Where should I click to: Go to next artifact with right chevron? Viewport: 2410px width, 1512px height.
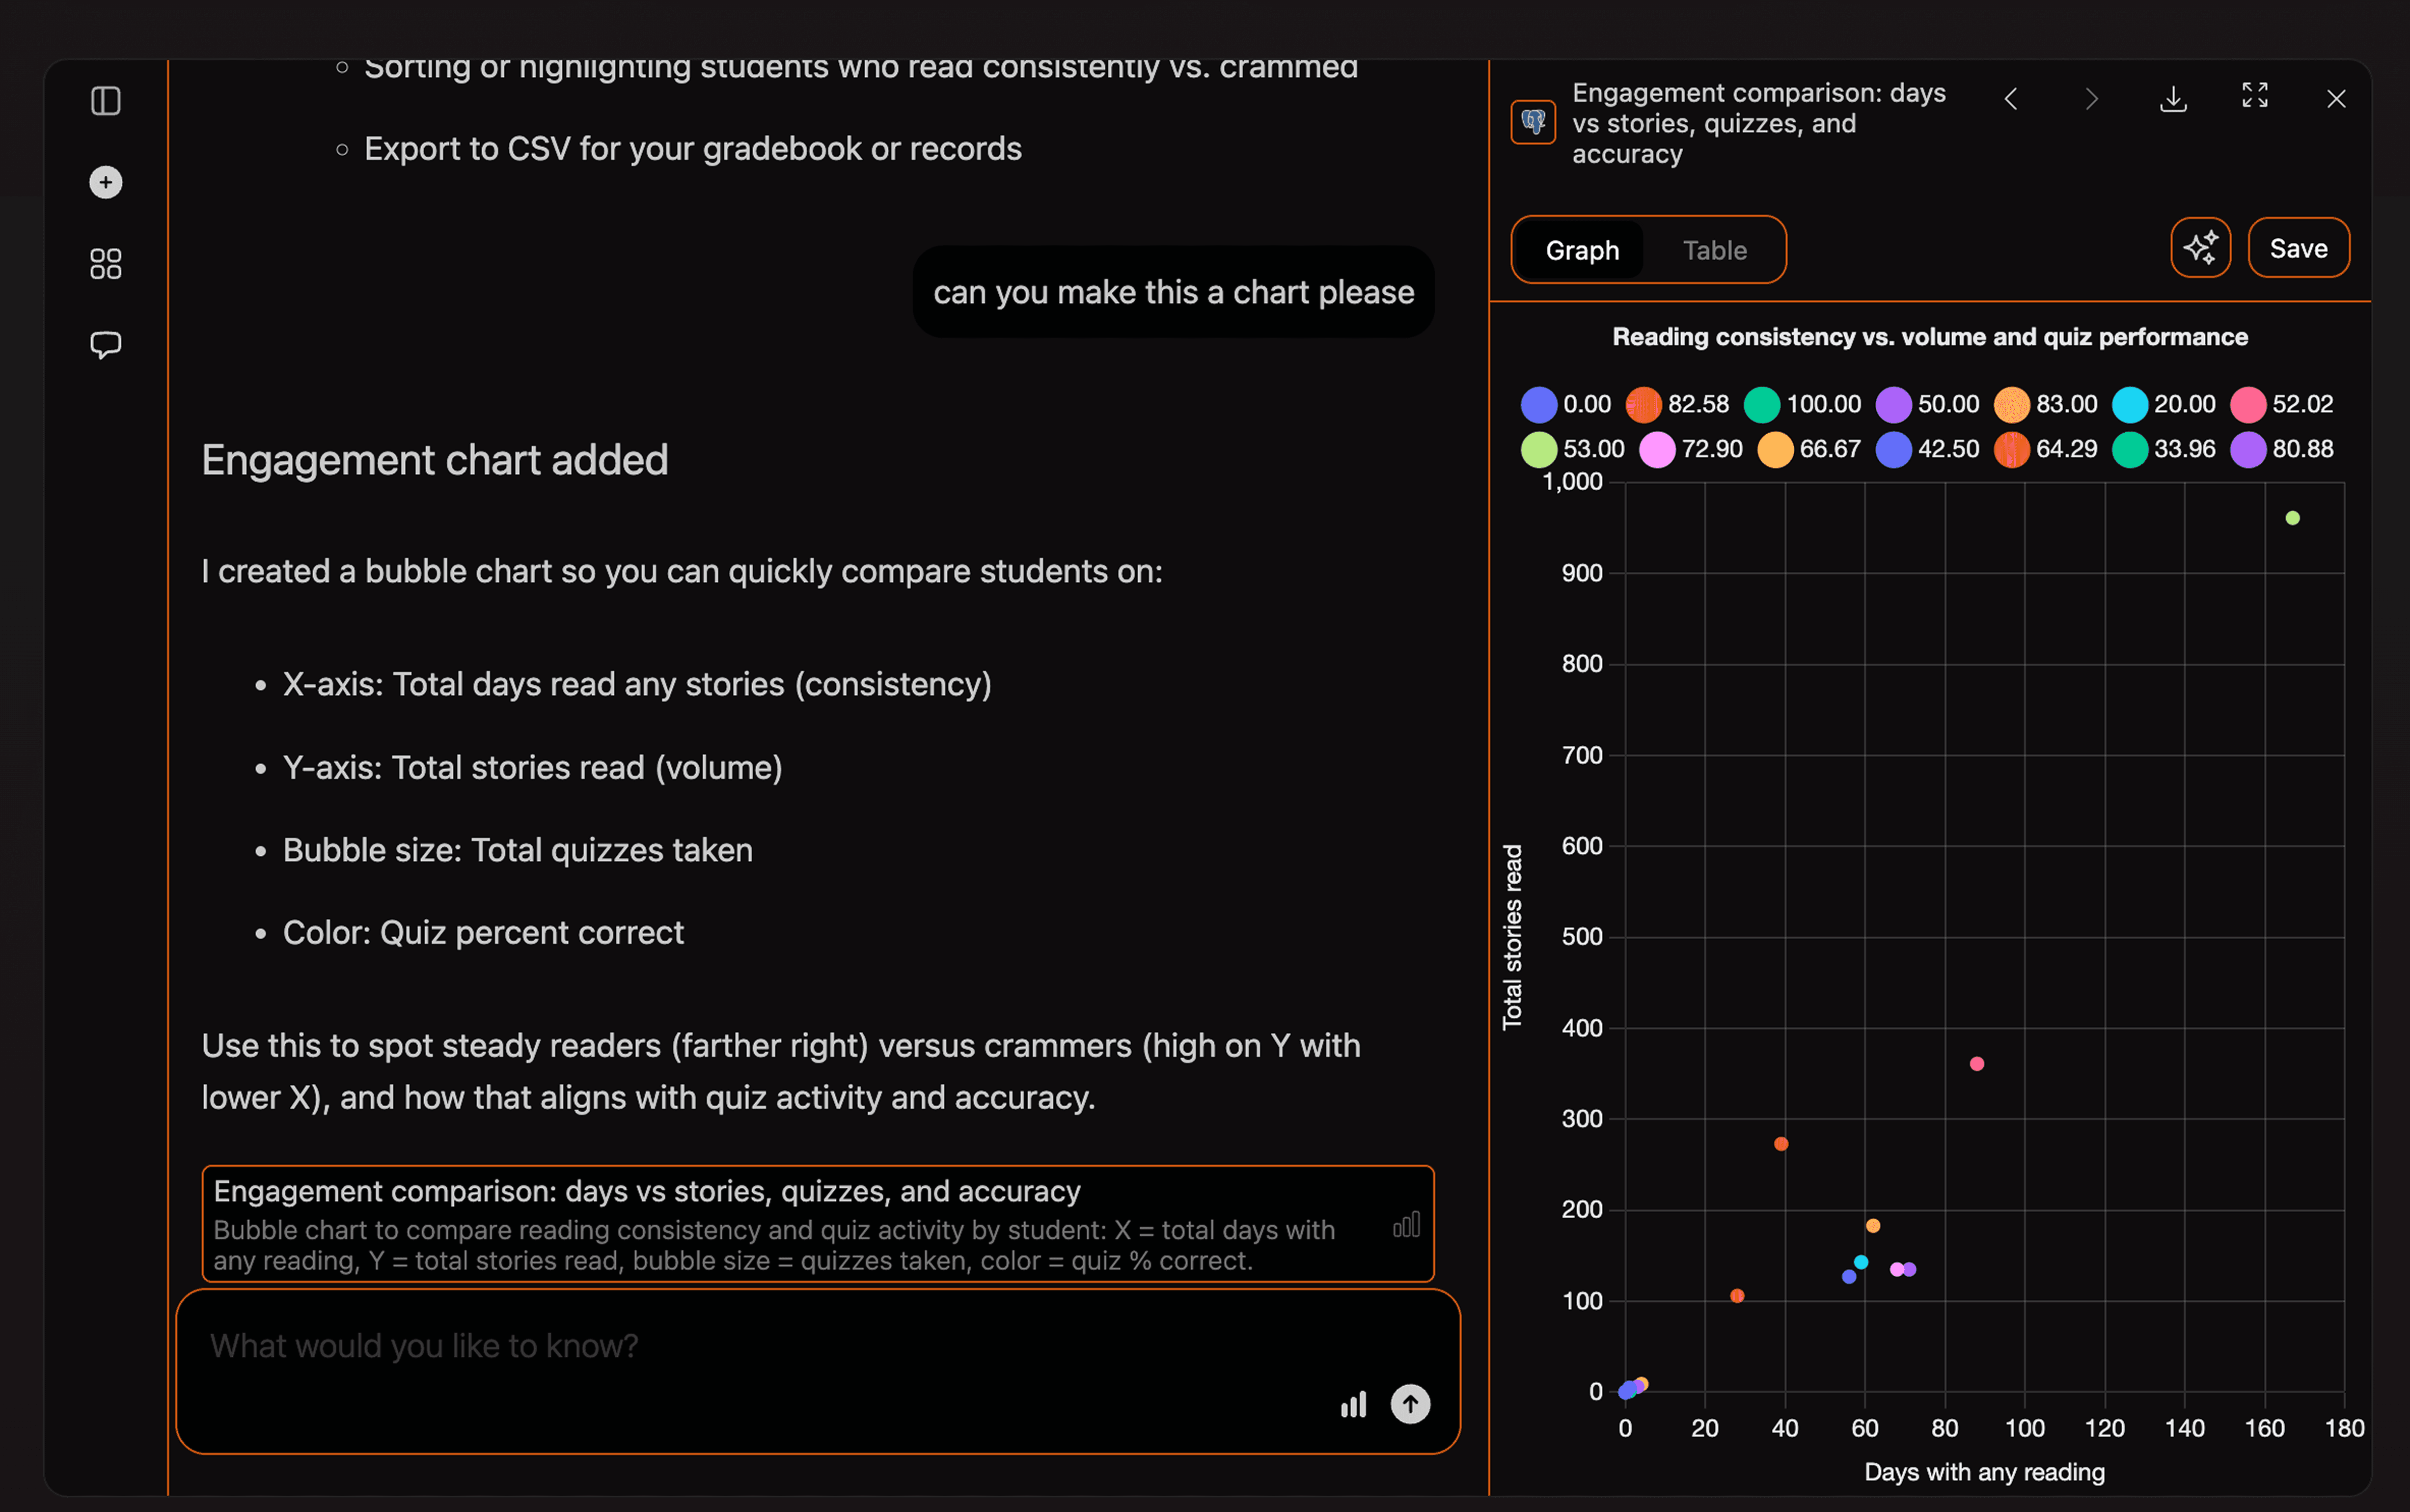click(x=2091, y=98)
